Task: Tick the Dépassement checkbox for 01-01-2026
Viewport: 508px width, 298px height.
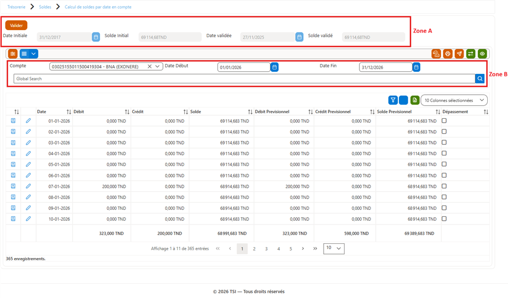Action: (444, 121)
